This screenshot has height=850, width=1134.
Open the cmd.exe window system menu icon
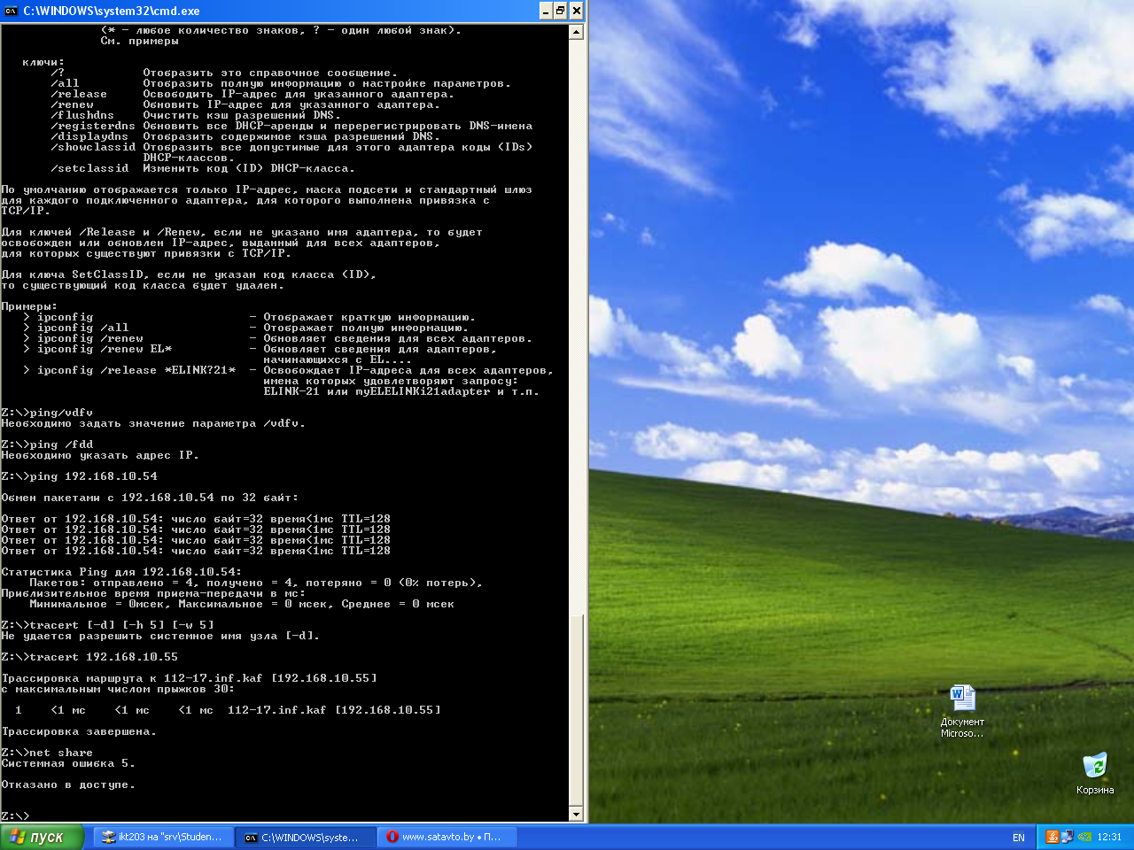coord(12,11)
